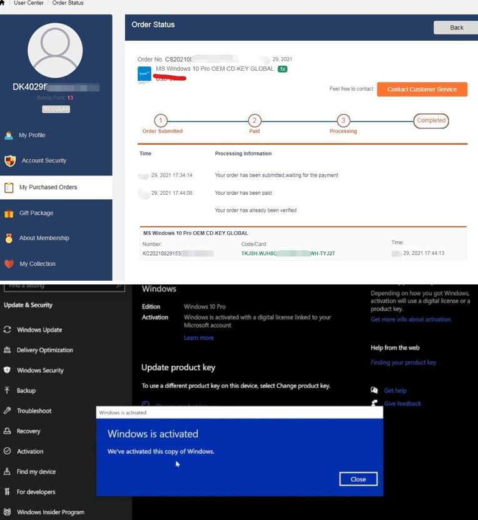Image resolution: width=478 pixels, height=520 pixels.
Task: Open Find my device settings page
Action: (36, 472)
